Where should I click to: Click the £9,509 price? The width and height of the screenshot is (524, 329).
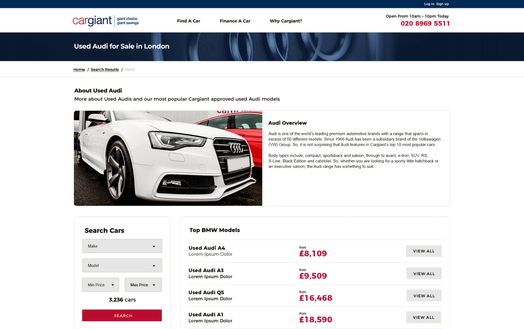pyautogui.click(x=313, y=276)
